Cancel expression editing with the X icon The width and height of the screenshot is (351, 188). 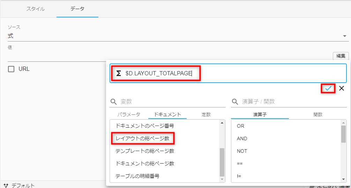click(x=342, y=89)
